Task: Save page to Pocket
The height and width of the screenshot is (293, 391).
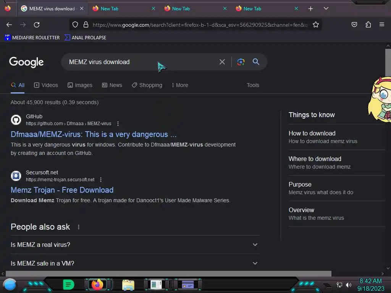Action: click(354, 25)
